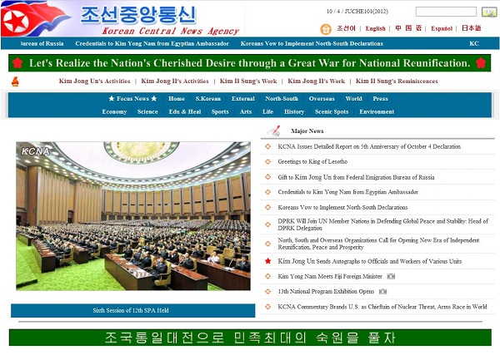The image size is (500, 355).
Task: Open Gift to Kim Jong Un from Russia article
Action: [356, 177]
